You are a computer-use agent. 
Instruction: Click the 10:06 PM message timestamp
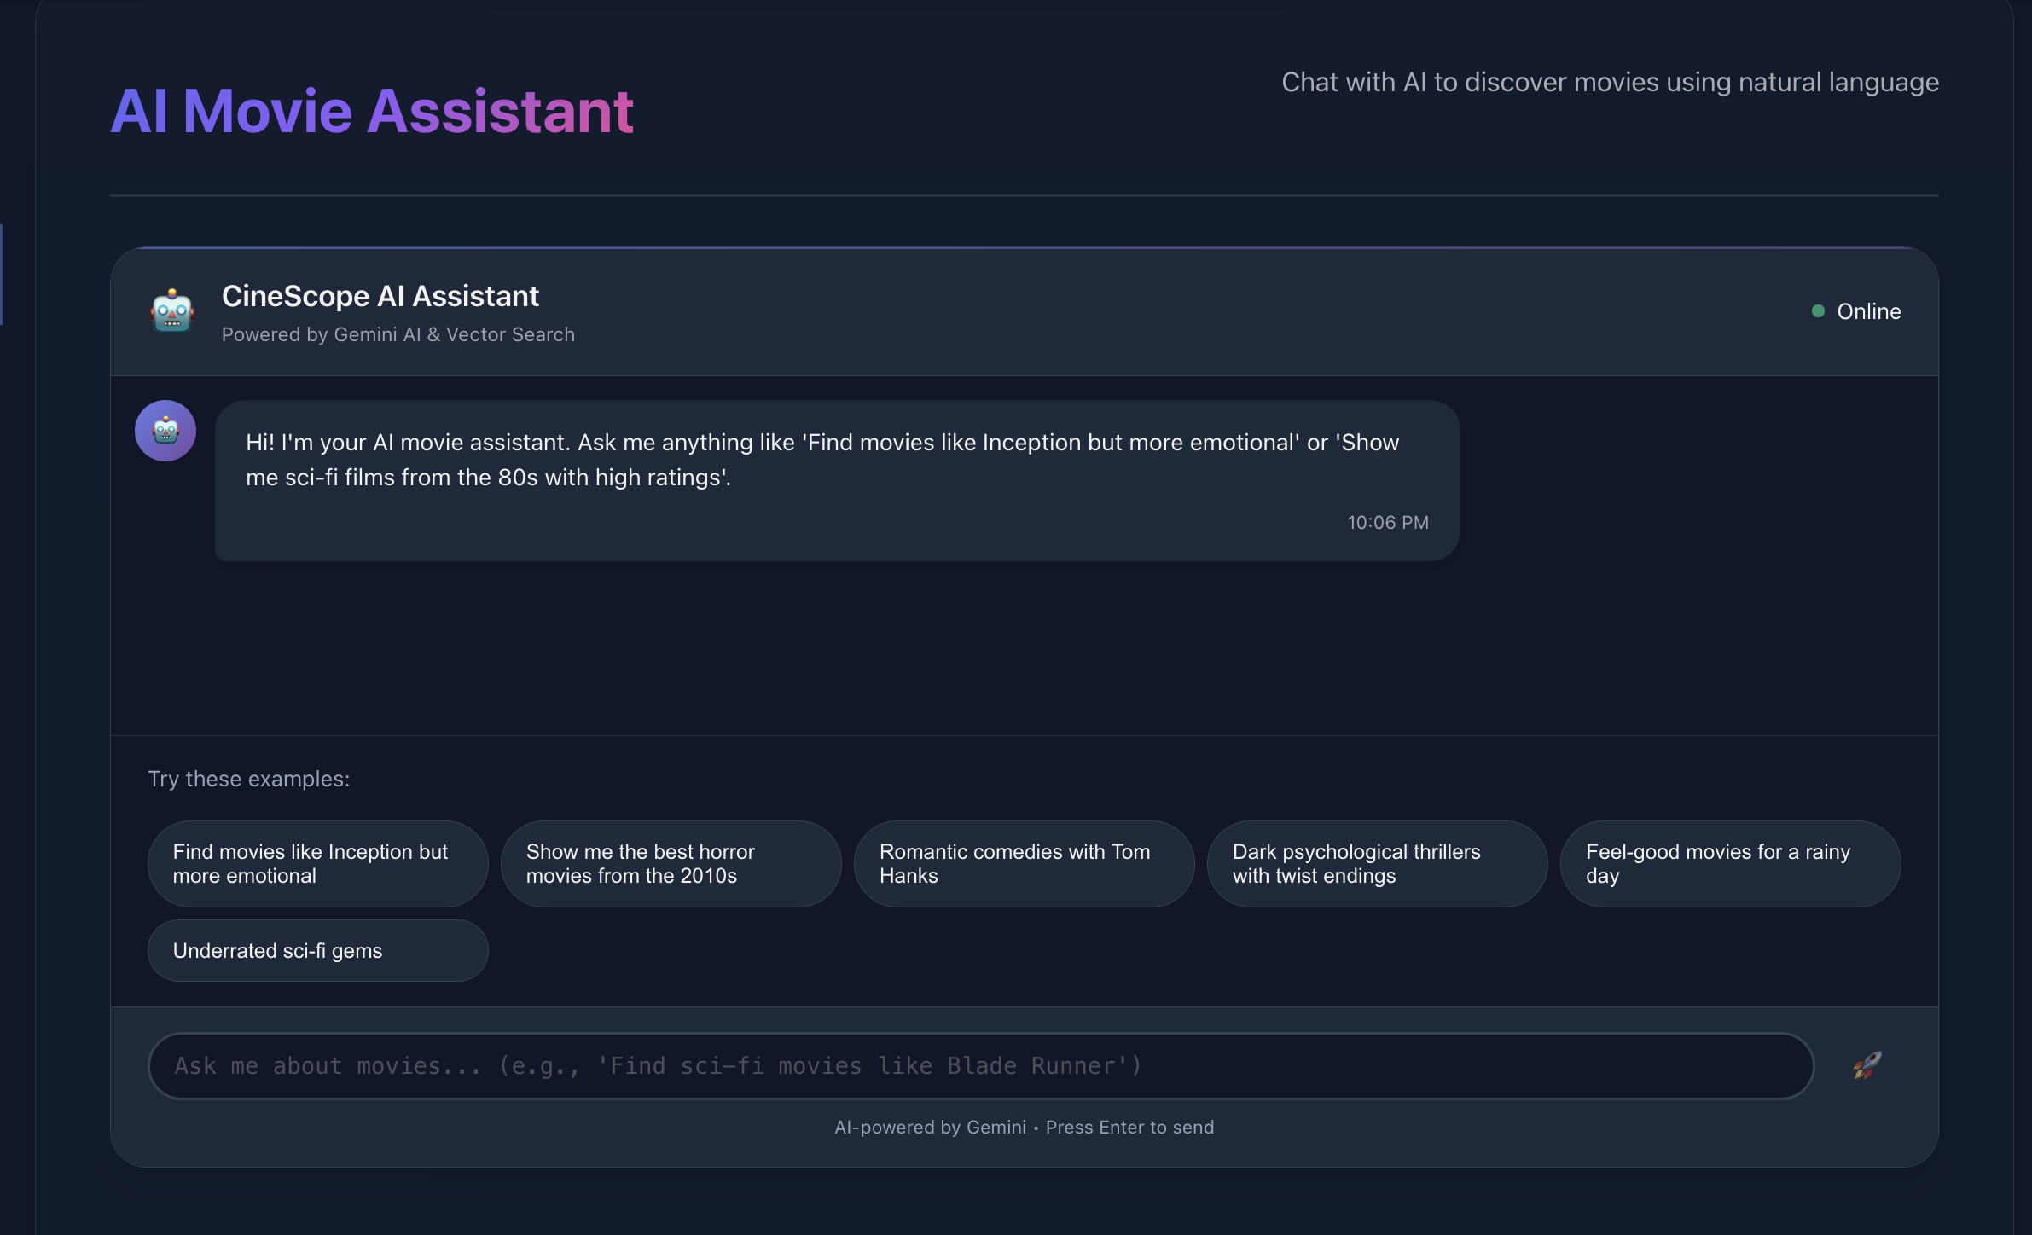1388,522
